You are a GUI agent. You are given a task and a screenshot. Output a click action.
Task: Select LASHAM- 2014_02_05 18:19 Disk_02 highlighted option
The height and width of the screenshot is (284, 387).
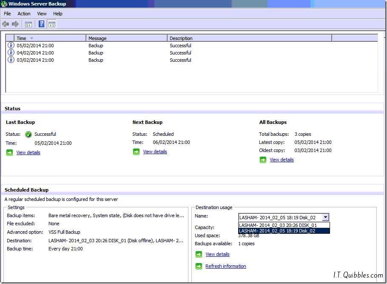(284, 231)
